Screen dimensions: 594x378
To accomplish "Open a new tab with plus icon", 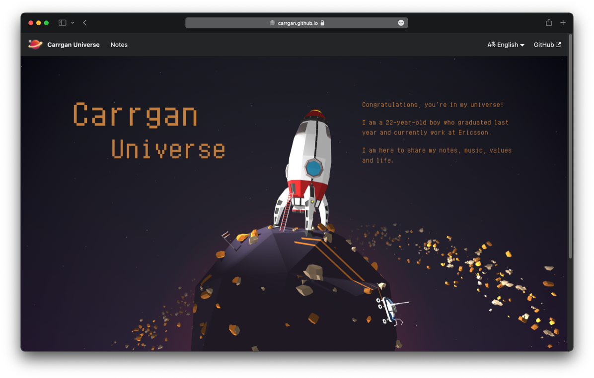I will [x=563, y=23].
